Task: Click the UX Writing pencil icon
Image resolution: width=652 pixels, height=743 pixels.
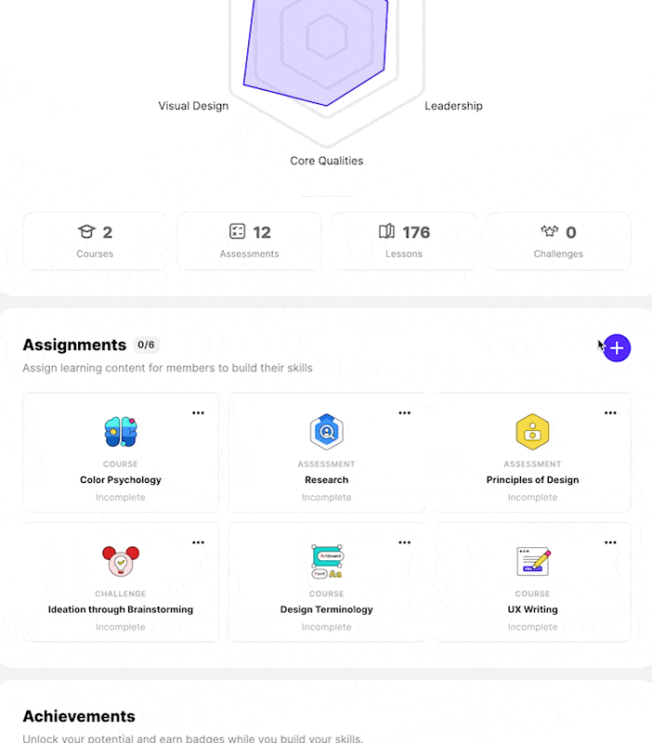Action: coord(533,562)
